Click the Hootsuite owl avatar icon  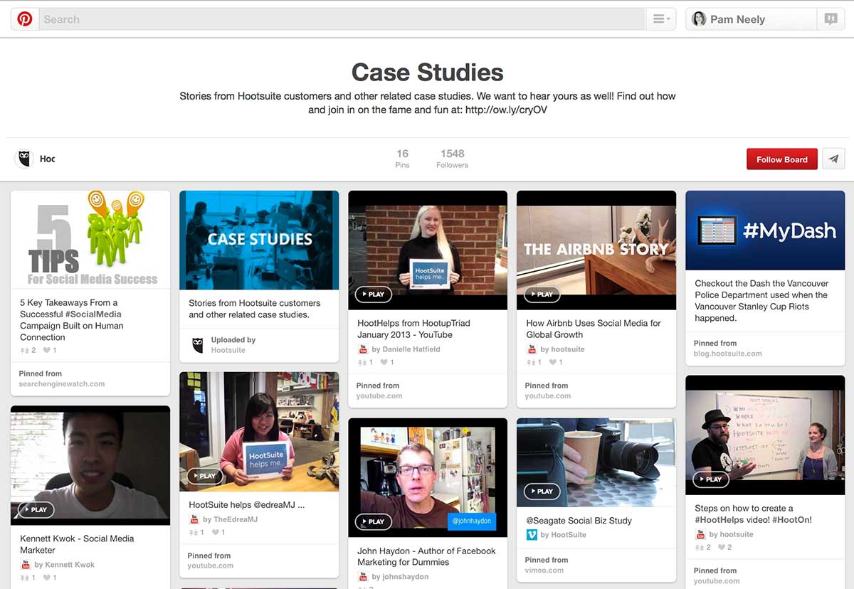click(24, 159)
